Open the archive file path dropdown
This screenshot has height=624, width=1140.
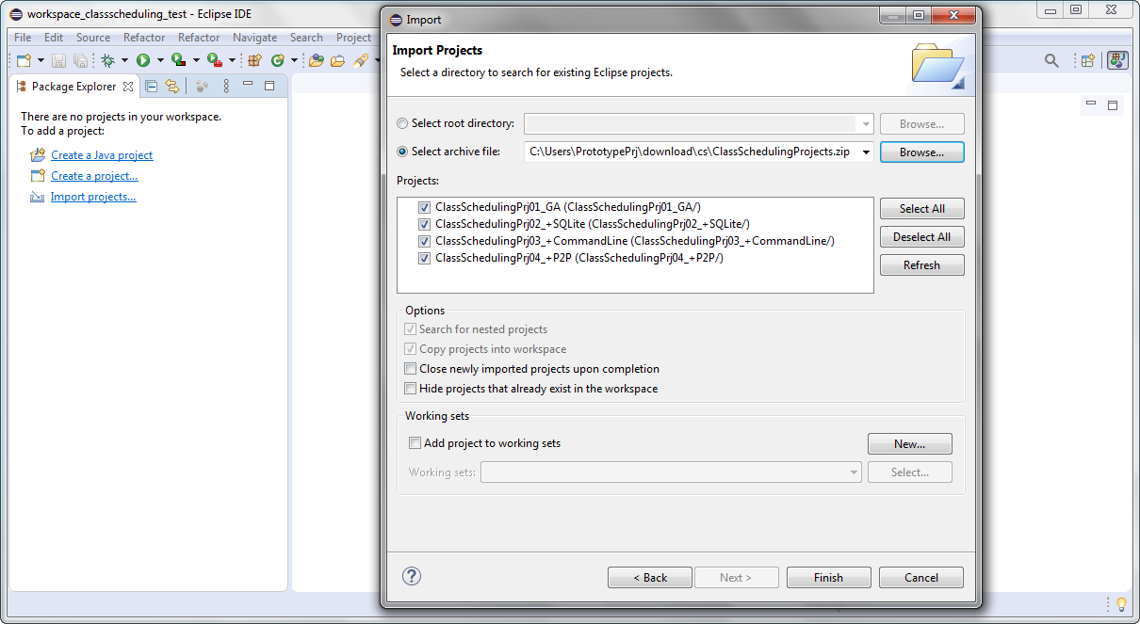(x=865, y=152)
